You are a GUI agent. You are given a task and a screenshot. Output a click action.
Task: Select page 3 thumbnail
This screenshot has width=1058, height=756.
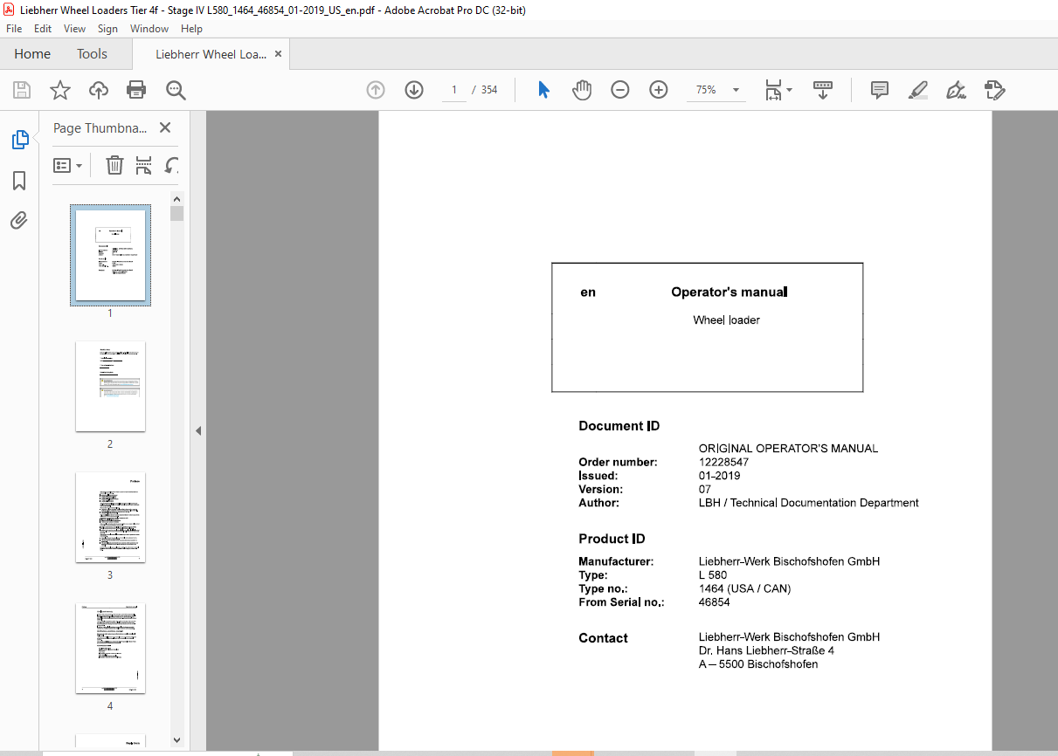(x=110, y=518)
